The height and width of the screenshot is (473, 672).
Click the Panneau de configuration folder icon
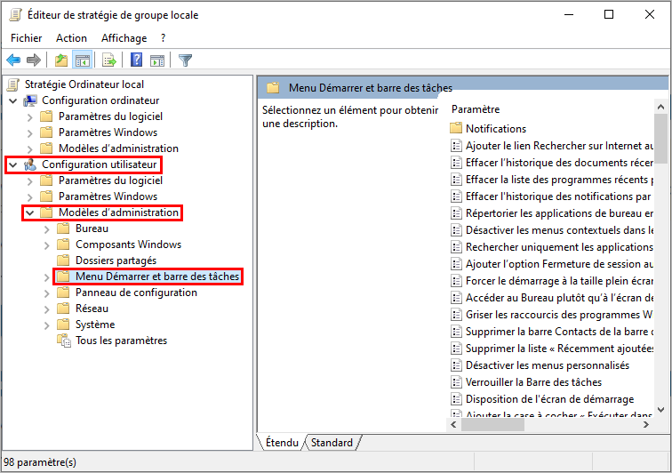pos(63,293)
